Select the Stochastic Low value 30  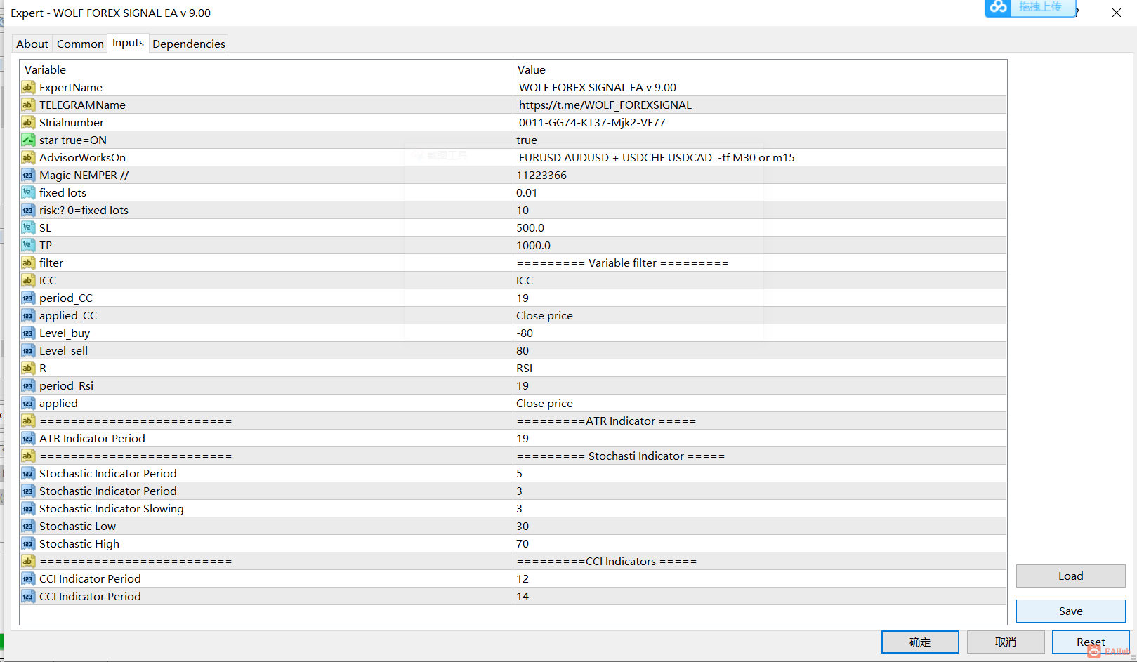tap(523, 526)
